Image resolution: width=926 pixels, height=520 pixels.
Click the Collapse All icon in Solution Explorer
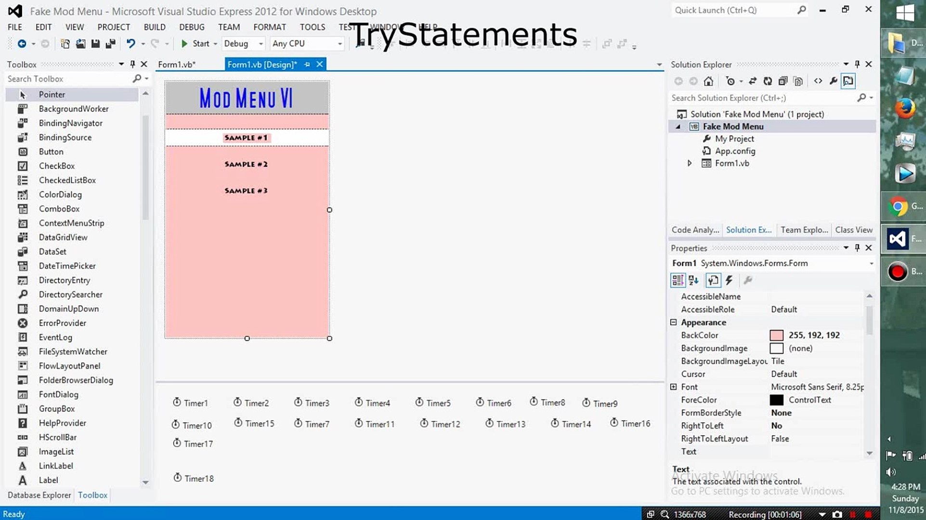click(783, 81)
